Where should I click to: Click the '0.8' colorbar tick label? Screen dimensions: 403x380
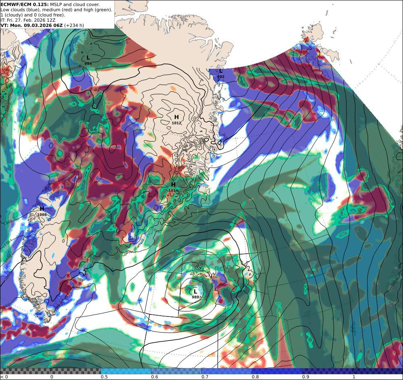(x=255, y=377)
